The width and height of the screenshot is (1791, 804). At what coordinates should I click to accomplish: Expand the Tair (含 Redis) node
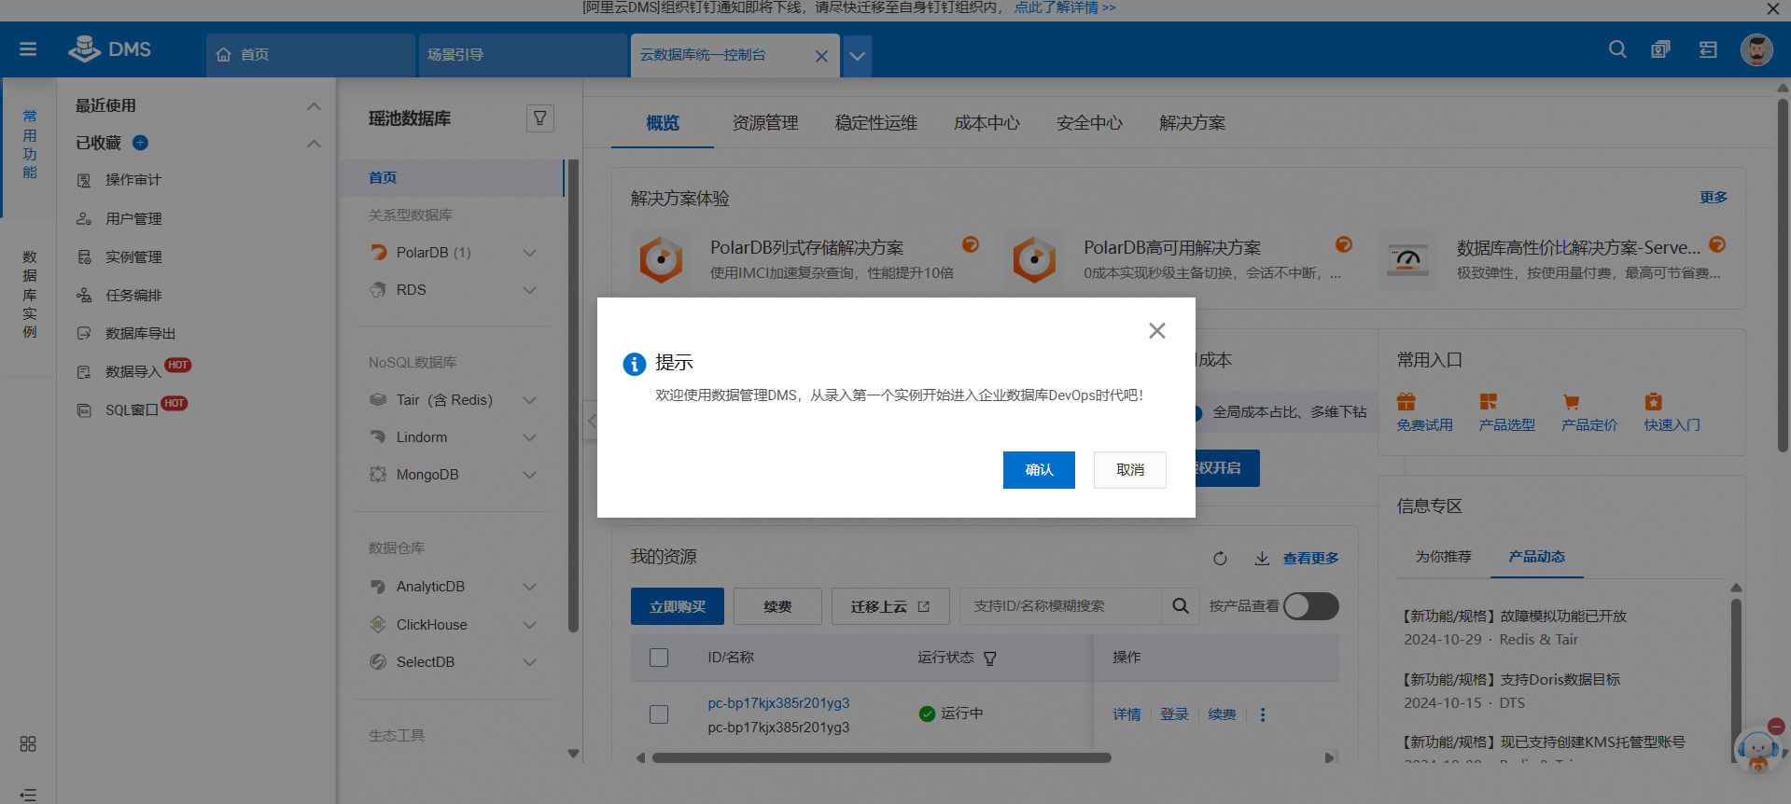pos(530,400)
